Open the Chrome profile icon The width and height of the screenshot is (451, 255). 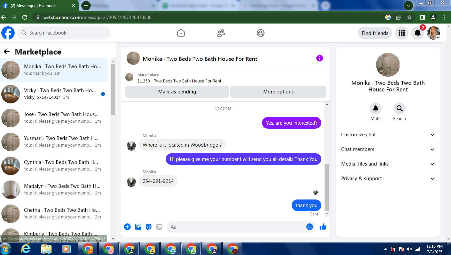click(433, 17)
